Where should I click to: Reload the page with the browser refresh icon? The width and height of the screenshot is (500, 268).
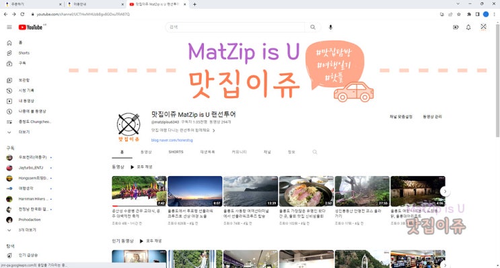click(x=22, y=14)
